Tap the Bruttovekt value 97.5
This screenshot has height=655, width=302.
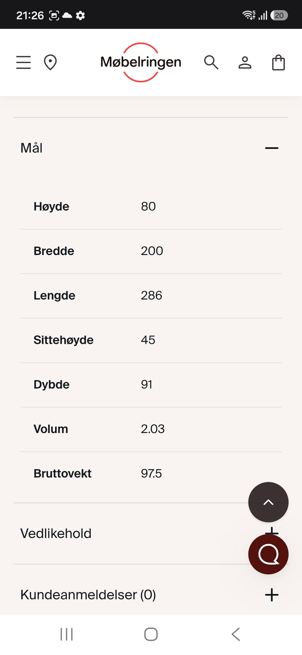point(151,474)
